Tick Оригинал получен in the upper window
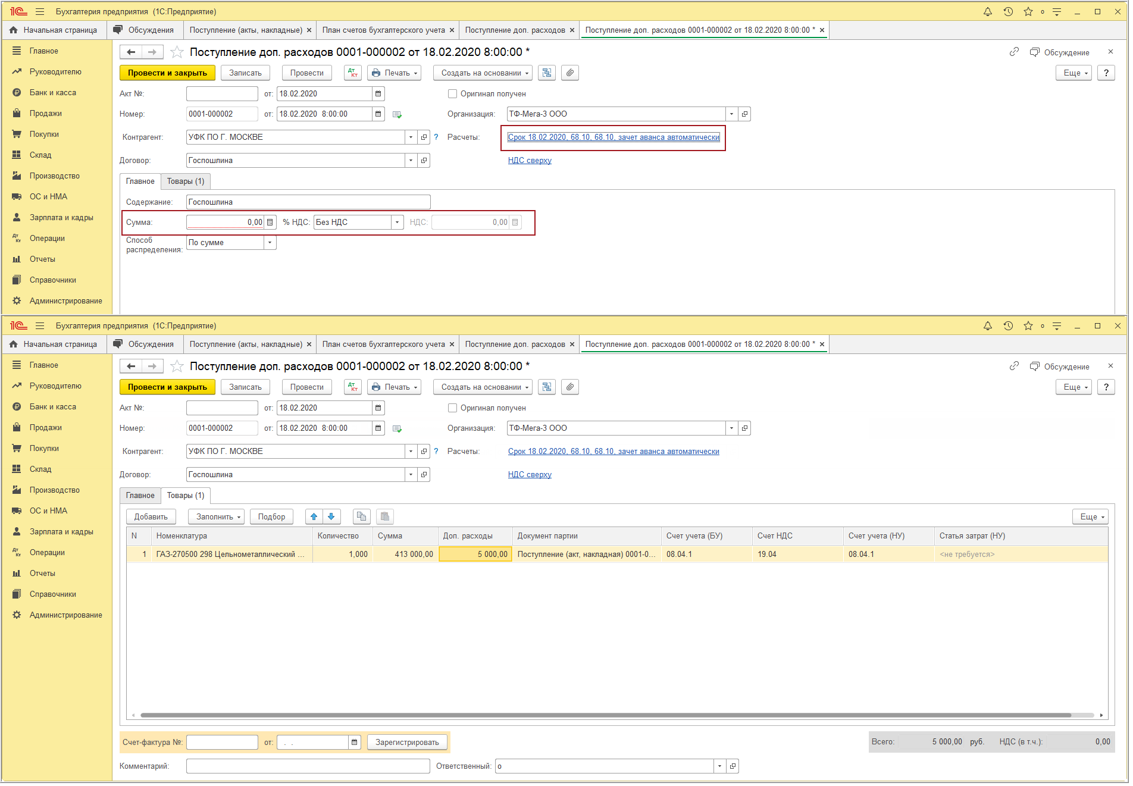This screenshot has height=786, width=1133. 453,94
